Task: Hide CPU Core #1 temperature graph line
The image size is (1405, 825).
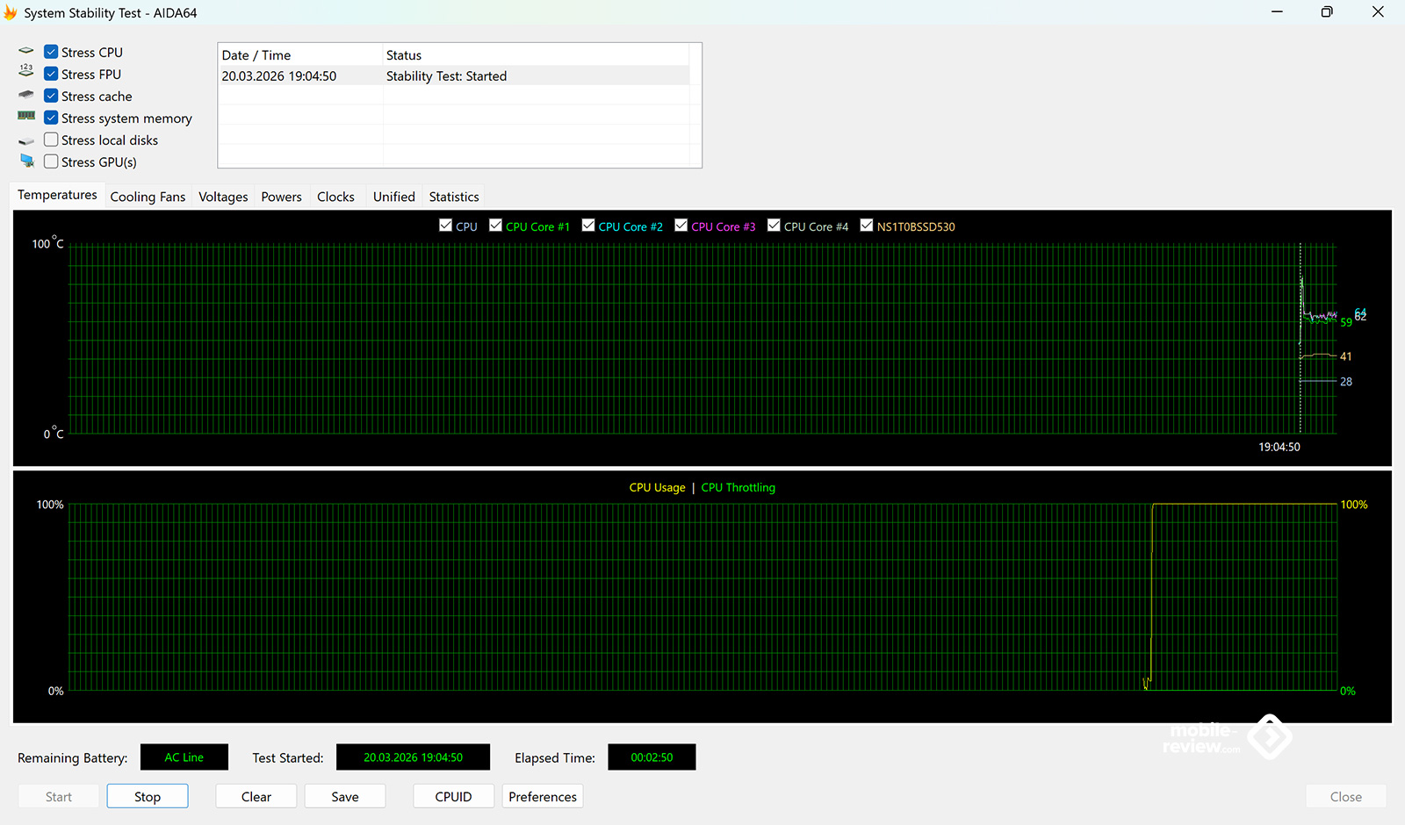Action: [496, 226]
